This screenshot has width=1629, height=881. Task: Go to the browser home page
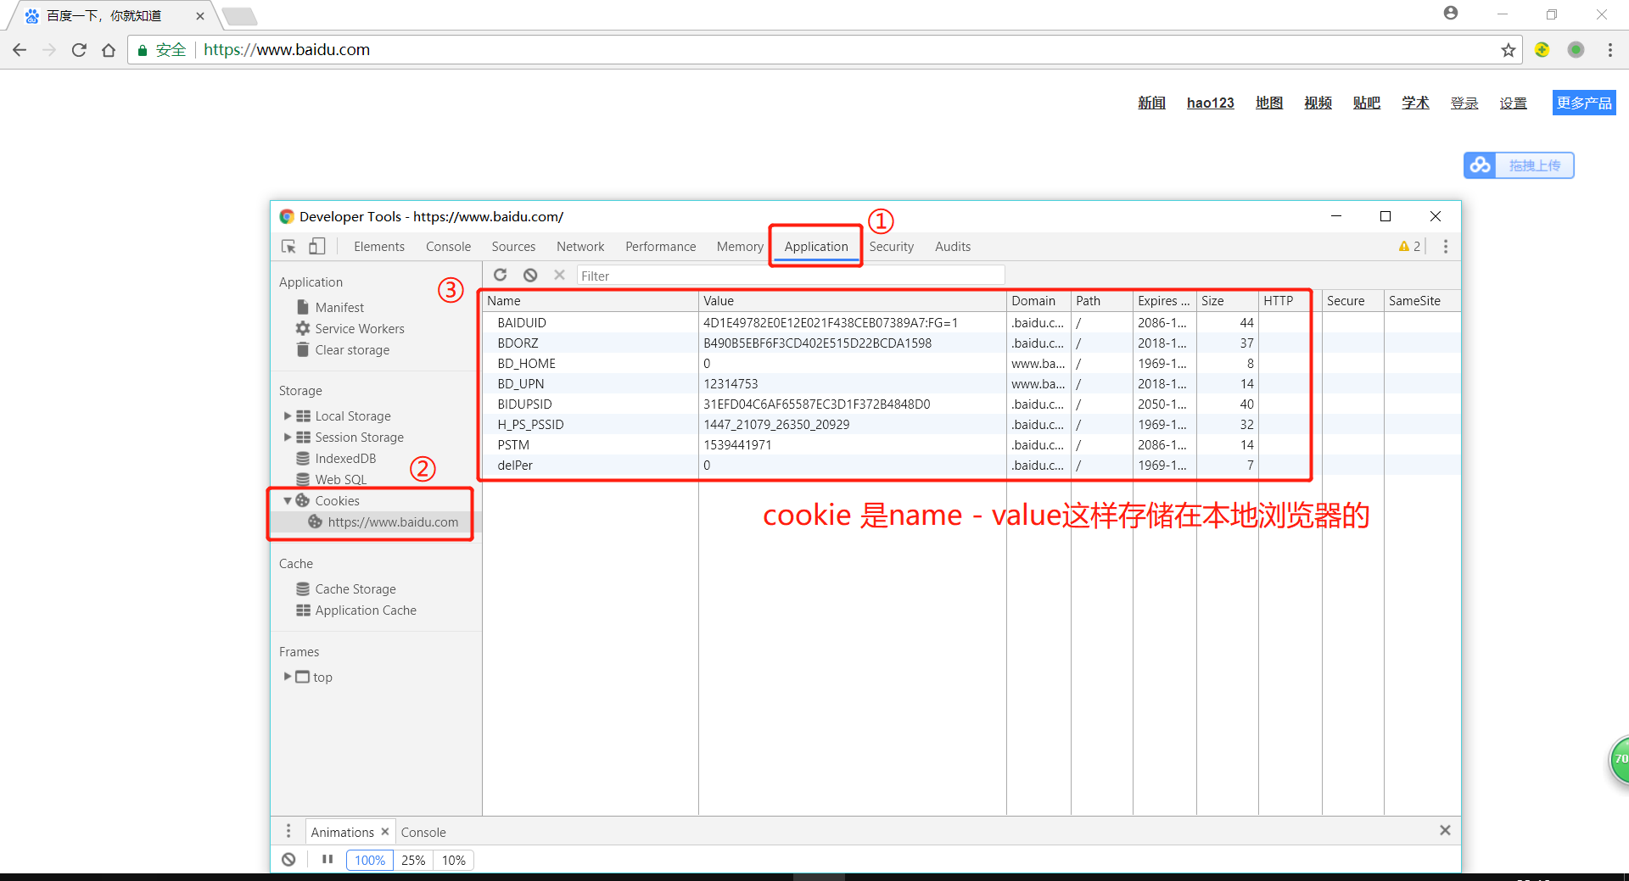109,50
